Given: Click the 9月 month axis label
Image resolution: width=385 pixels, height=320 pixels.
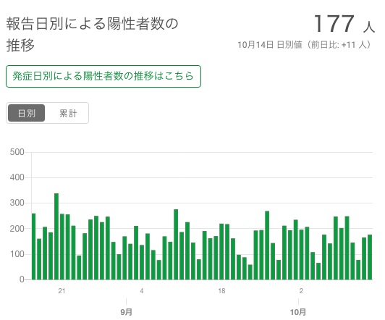Looking at the screenshot, I should point(126,312).
